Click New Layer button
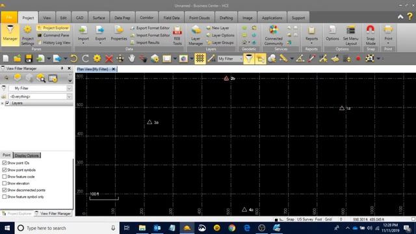The height and width of the screenshot is (234, 416). (218, 28)
